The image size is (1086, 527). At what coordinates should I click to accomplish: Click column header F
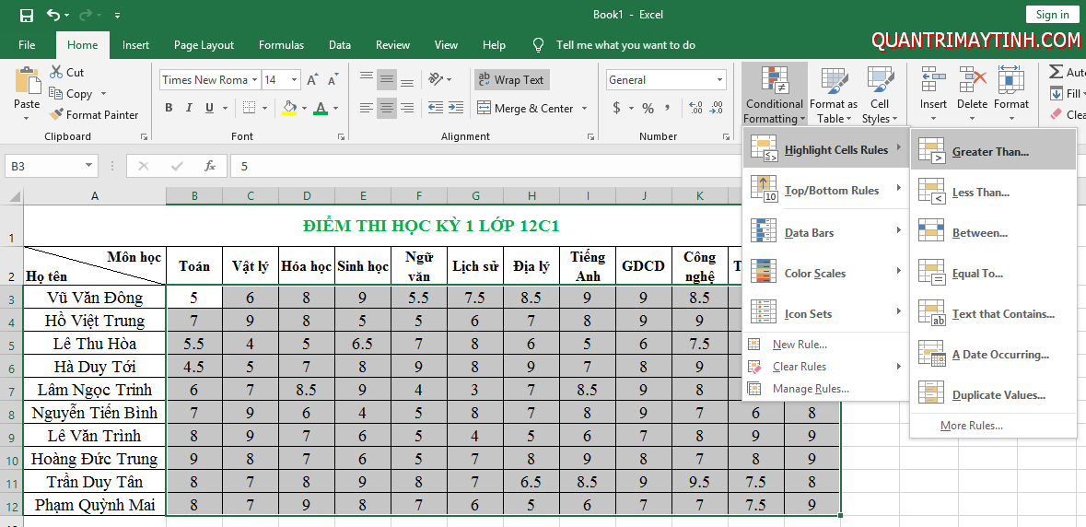[x=419, y=196]
